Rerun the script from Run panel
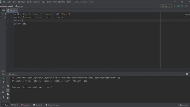The image size is (190, 107). point(3,78)
